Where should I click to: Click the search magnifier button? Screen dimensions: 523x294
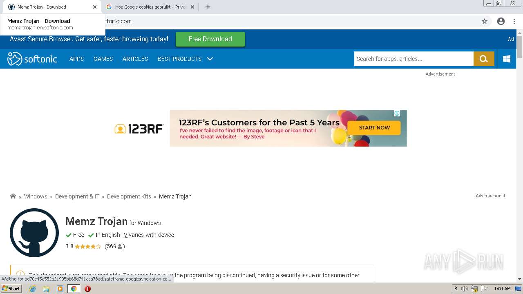pyautogui.click(x=484, y=59)
